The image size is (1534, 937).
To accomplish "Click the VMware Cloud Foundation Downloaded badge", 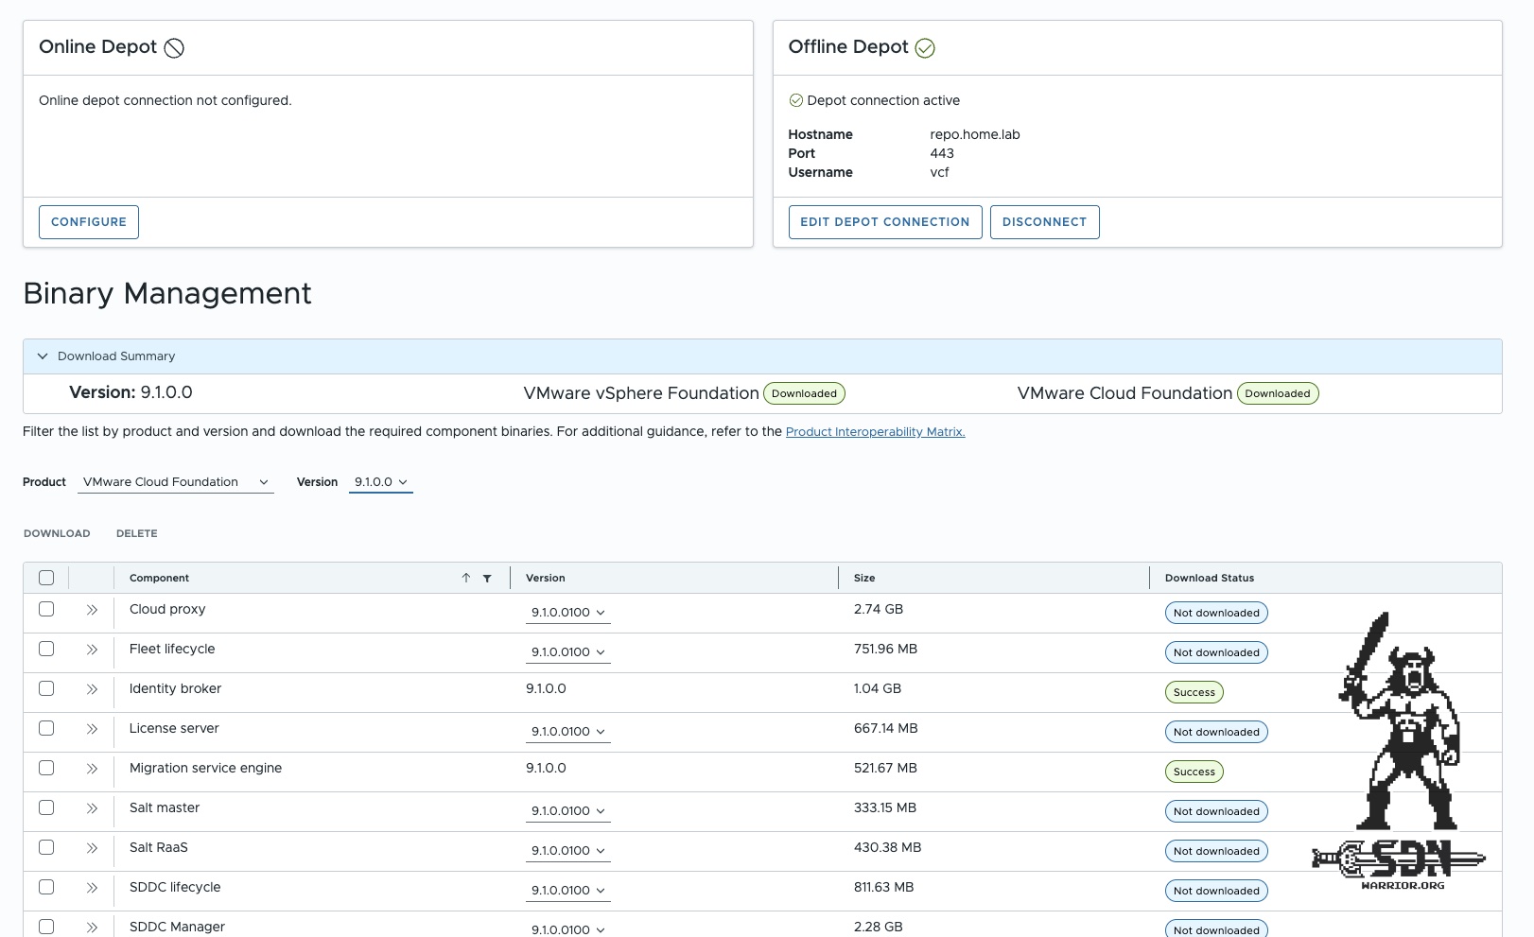I will pyautogui.click(x=1278, y=393).
